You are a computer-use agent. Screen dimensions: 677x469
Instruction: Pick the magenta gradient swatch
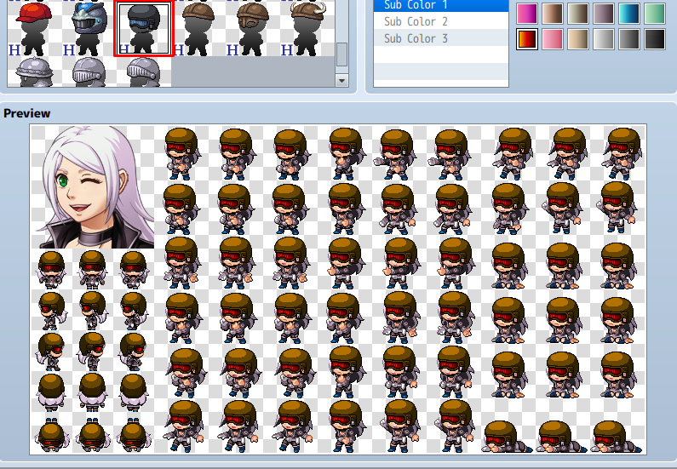(527, 13)
